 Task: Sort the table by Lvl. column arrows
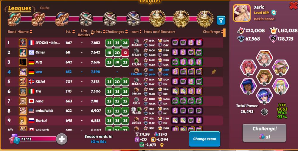(74, 32)
